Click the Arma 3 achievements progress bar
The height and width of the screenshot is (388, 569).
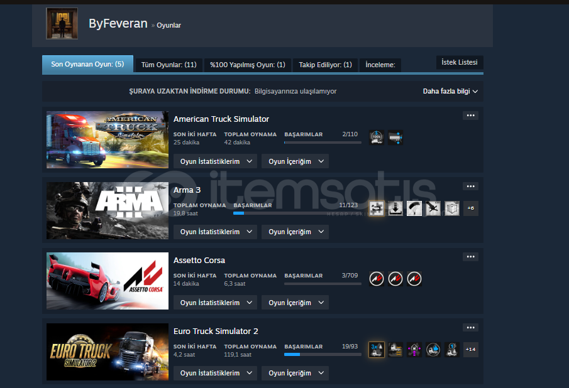(x=297, y=213)
